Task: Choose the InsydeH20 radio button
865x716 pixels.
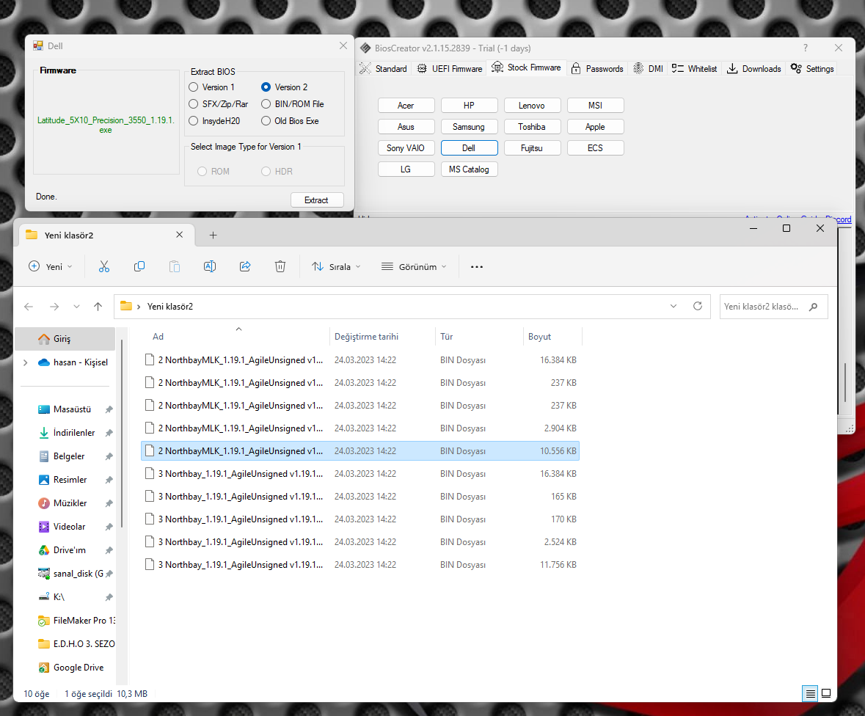Action: [194, 121]
